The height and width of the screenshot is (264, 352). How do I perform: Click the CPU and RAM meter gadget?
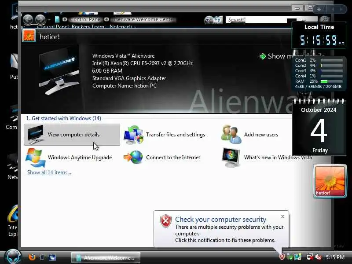click(x=319, y=73)
